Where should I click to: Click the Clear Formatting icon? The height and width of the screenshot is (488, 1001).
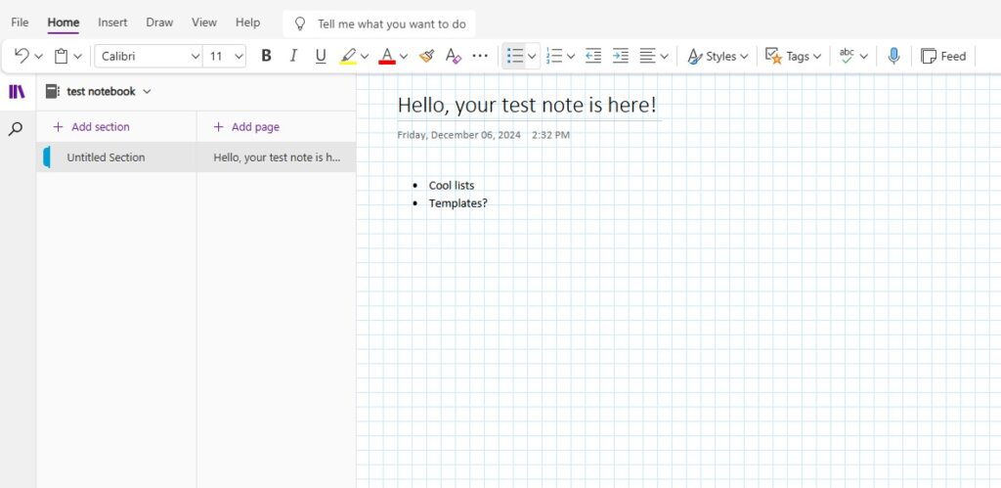tap(454, 56)
